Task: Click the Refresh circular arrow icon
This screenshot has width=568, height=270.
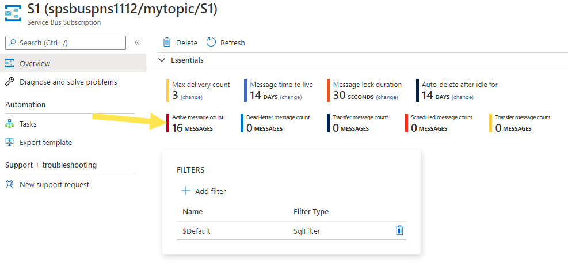Action: (x=211, y=43)
